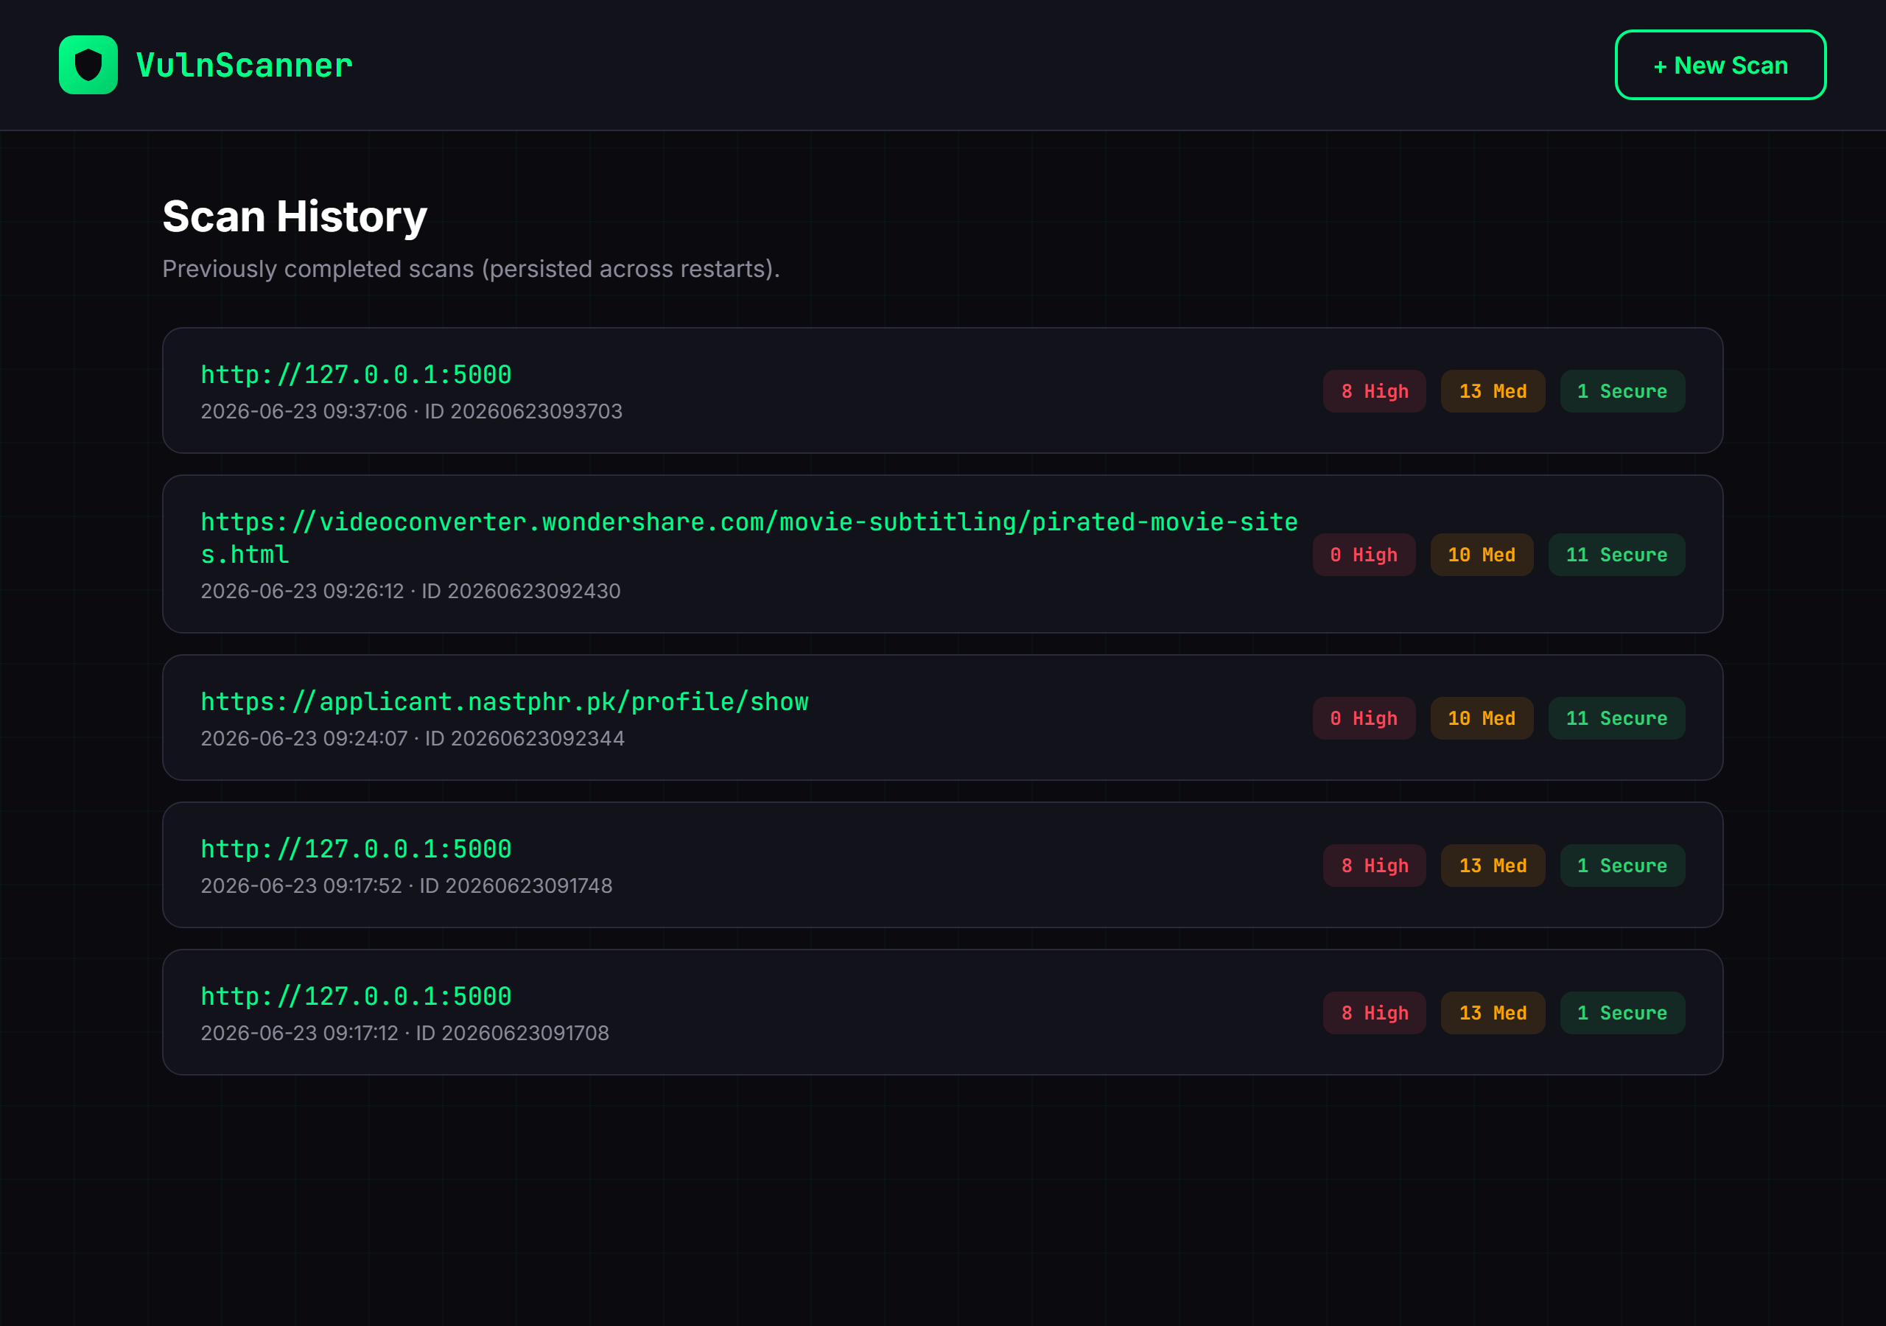The width and height of the screenshot is (1886, 1326).
Task: Open scan http://127.0.0.1:5000 from 09:17:12
Action: point(942,1012)
